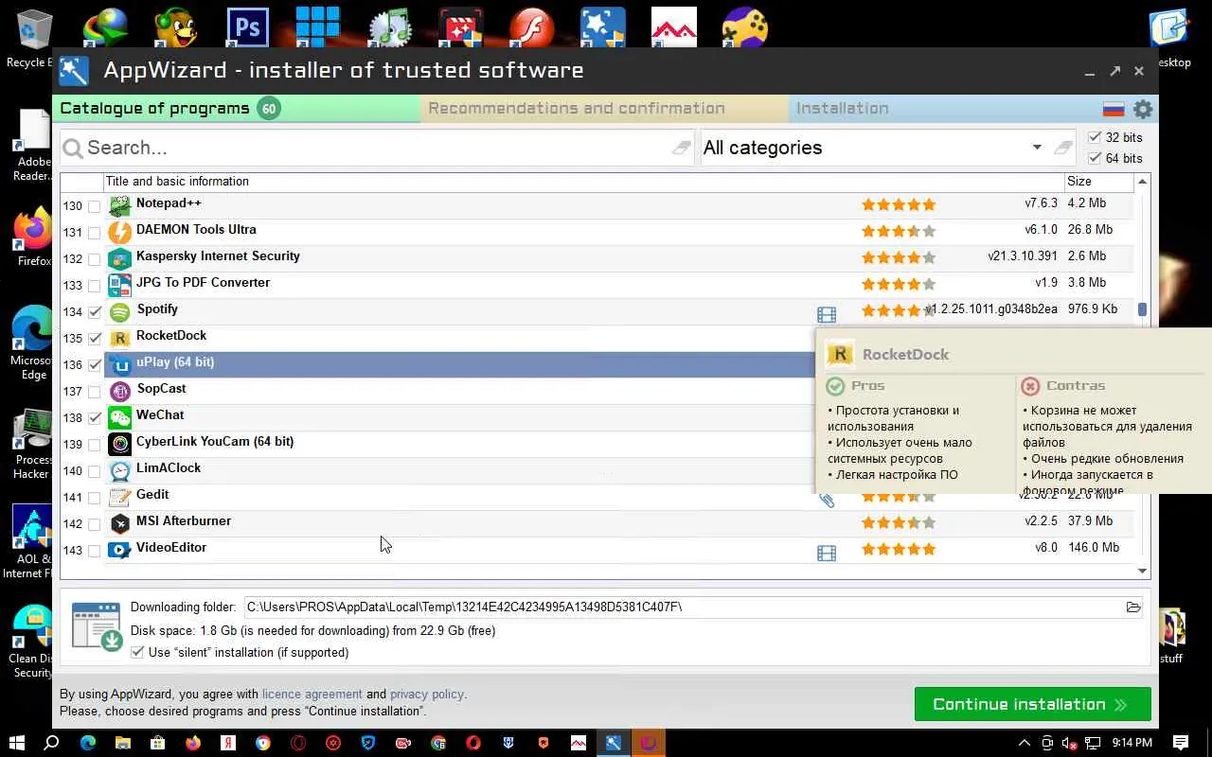The width and height of the screenshot is (1212, 757).
Task: Click the downloading folder path field
Action: tap(684, 607)
